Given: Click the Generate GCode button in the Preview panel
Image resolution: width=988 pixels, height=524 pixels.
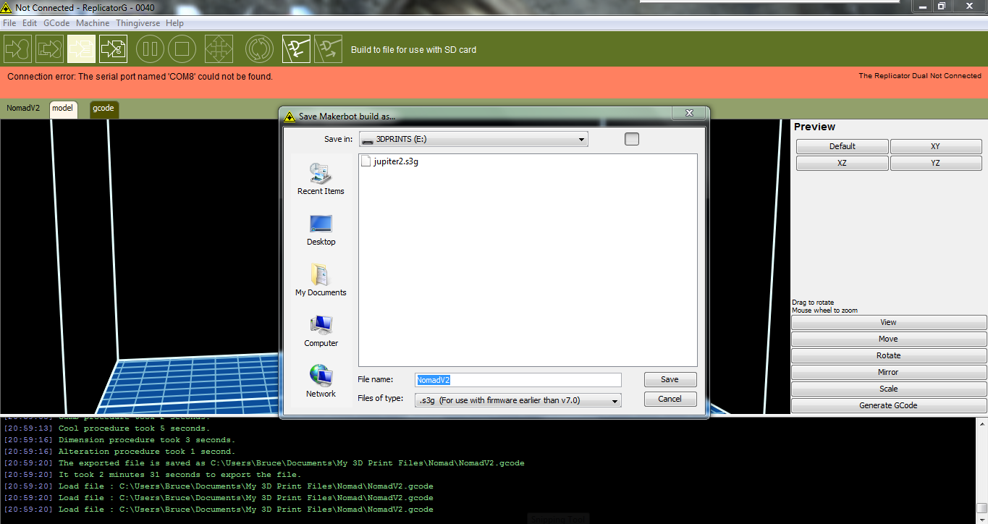Looking at the screenshot, I should tap(889, 405).
